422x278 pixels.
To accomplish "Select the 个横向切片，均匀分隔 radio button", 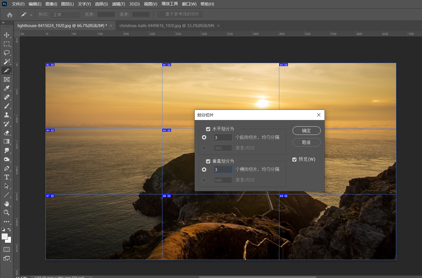I will click(x=204, y=169).
